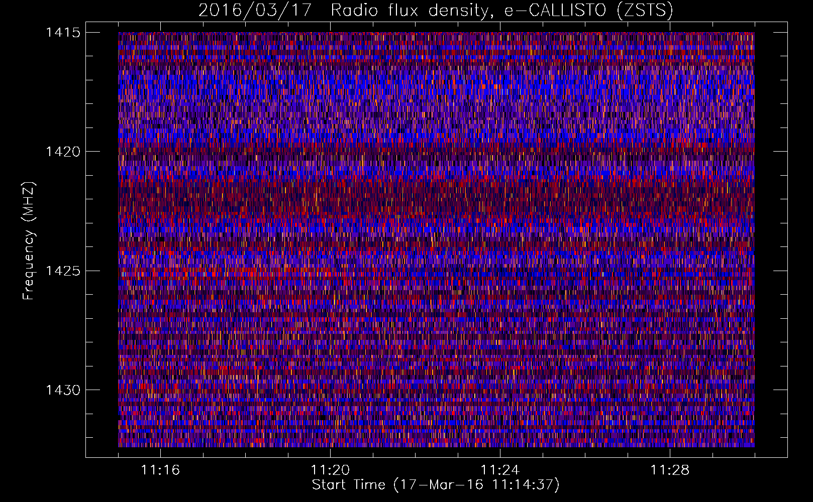The width and height of the screenshot is (813, 502).
Task: Click the '1420' frequency axis label
Action: click(63, 152)
